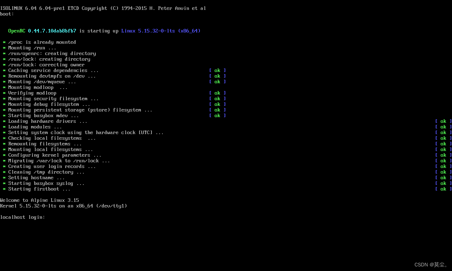Click ok status for Setting hostname
The height and width of the screenshot is (271, 452).
[x=444, y=177]
